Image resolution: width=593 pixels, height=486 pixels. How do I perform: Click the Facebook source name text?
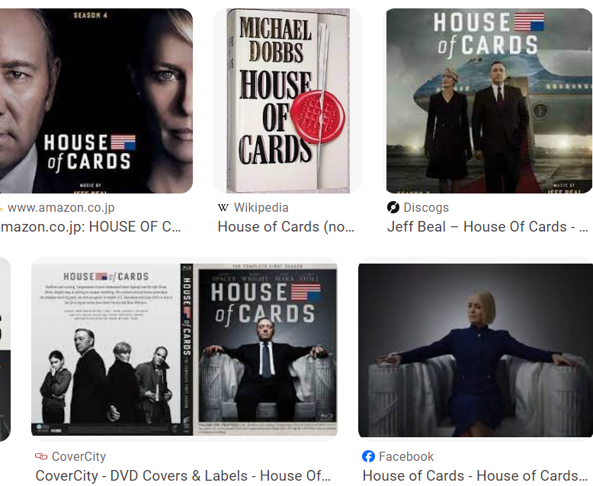406,456
